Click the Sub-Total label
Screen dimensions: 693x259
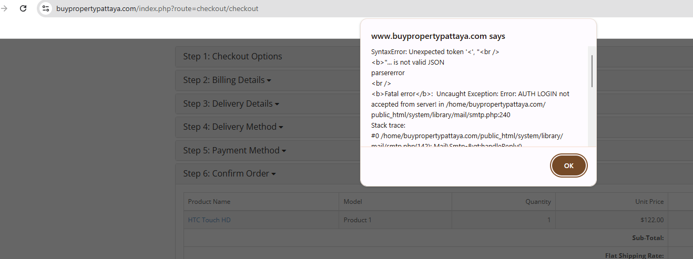point(647,238)
